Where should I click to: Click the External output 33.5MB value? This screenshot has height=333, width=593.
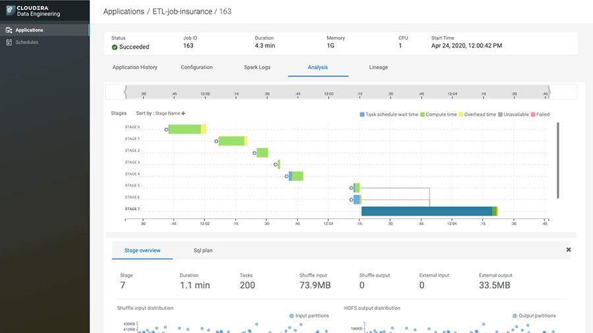point(495,286)
